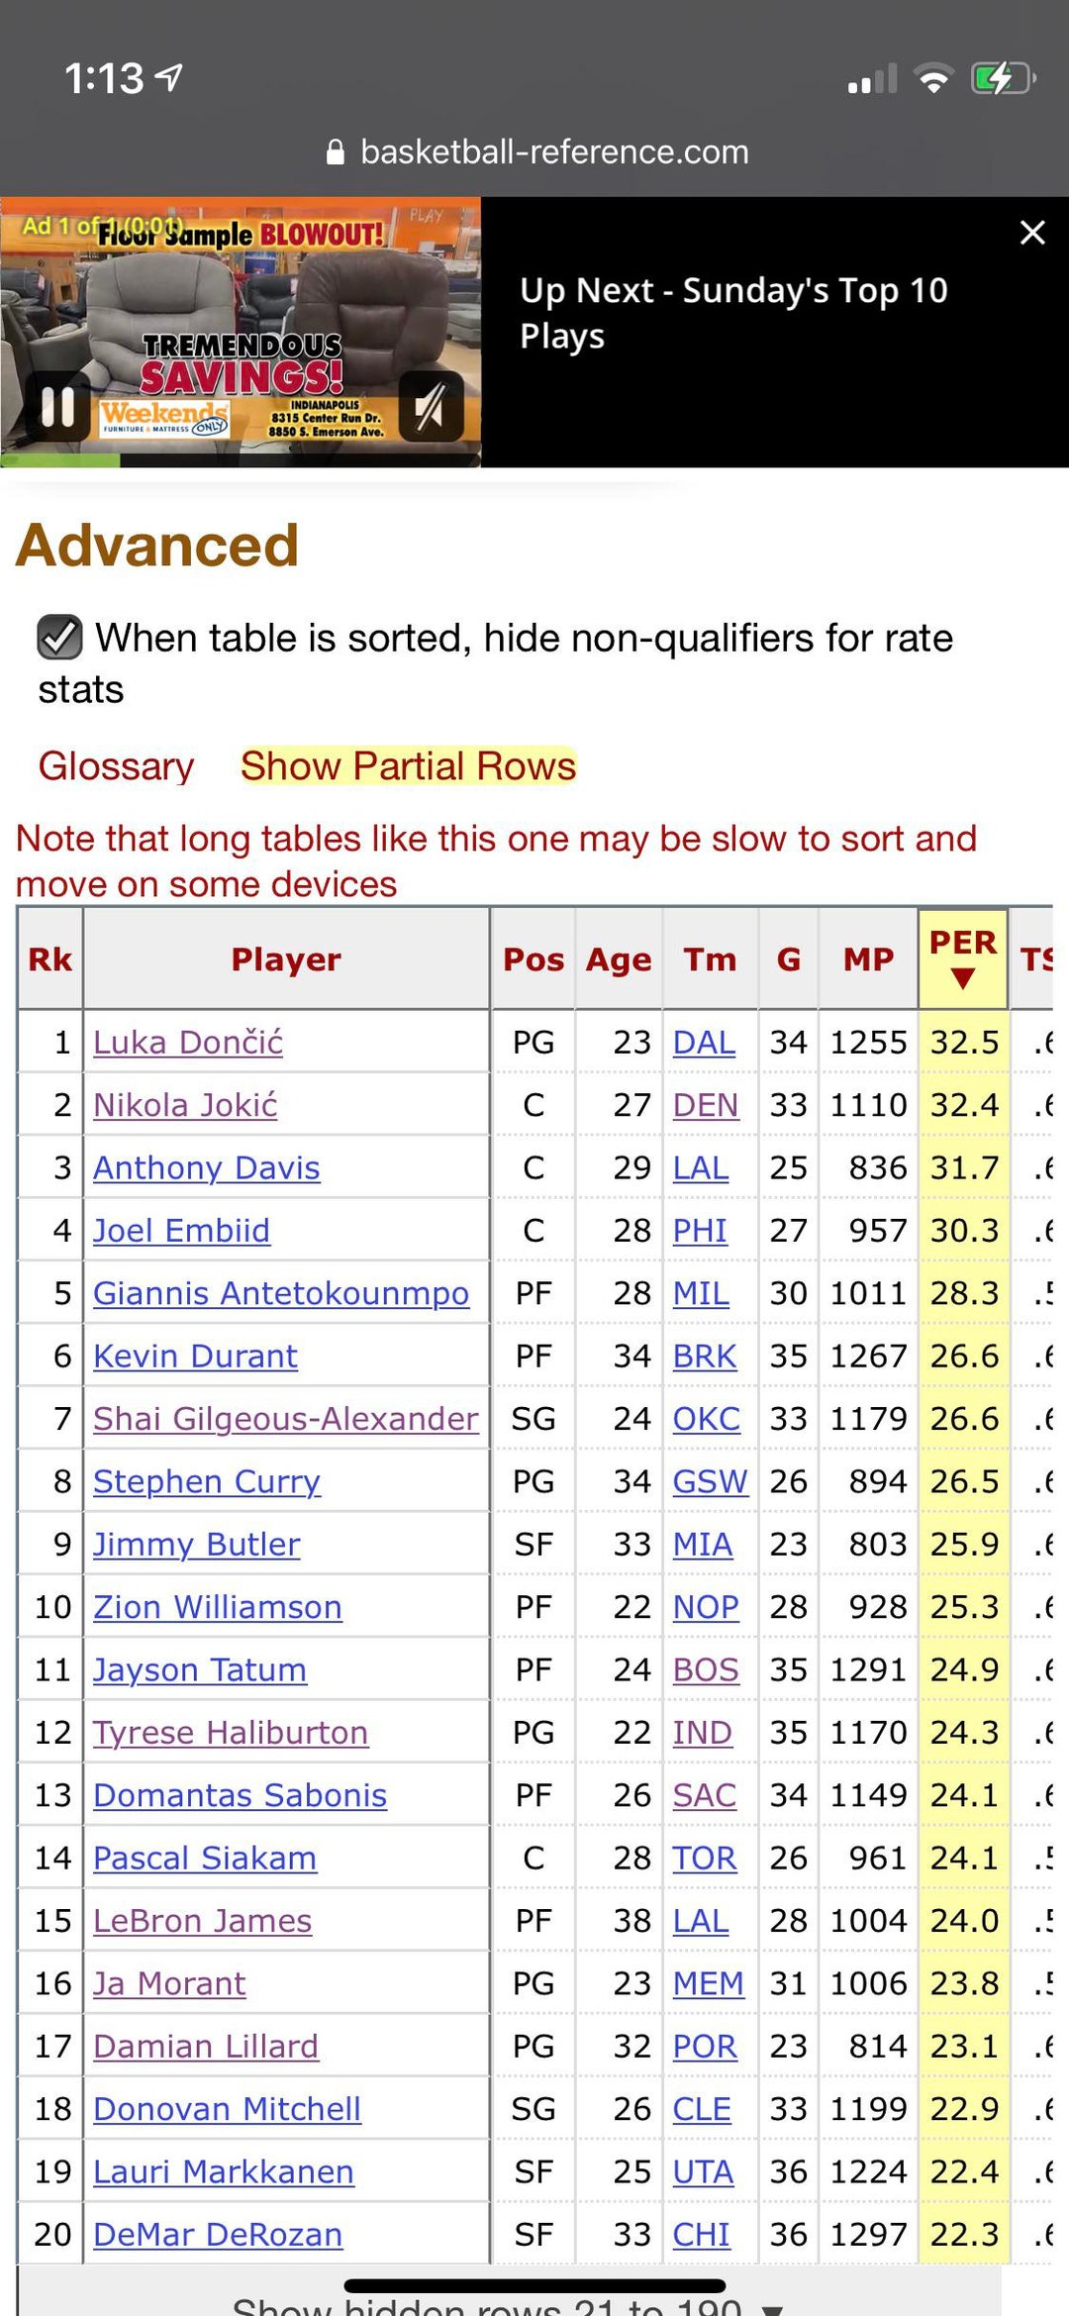Uncheck hide non-qualifiers for rate stats
Image resolution: width=1069 pixels, height=2316 pixels.
(59, 638)
